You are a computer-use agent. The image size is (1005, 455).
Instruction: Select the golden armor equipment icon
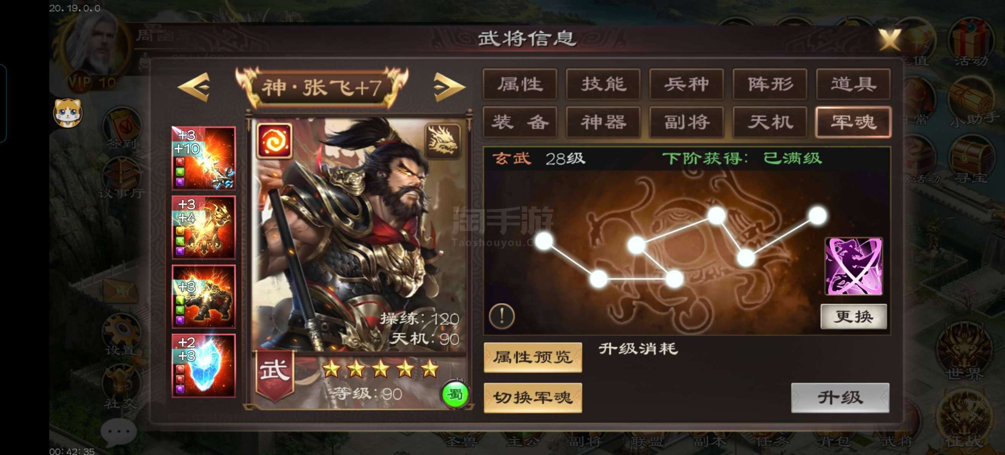(x=204, y=227)
